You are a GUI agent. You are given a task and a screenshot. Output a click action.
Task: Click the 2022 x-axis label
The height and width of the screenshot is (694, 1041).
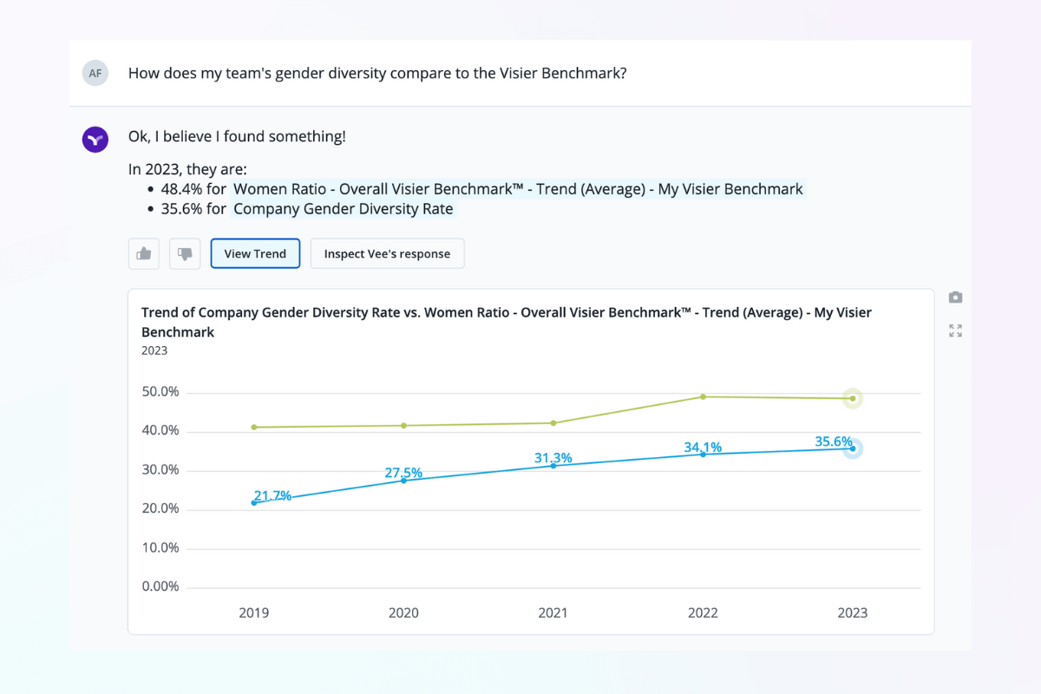pos(703,612)
